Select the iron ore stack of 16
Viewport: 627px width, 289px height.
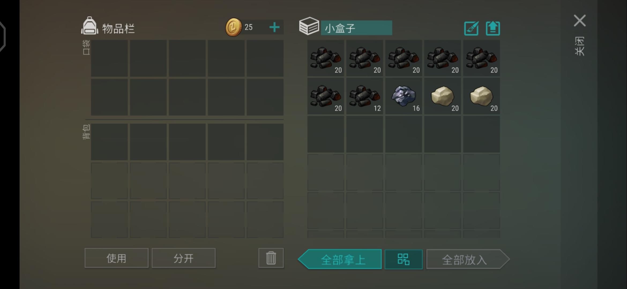pyautogui.click(x=404, y=96)
